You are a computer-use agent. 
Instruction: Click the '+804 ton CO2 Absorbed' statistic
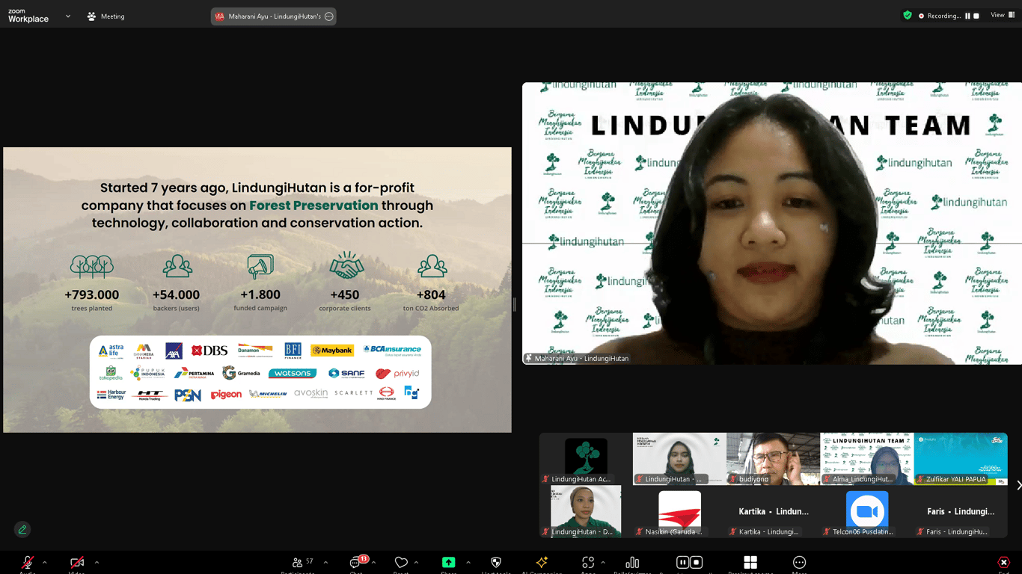[431, 283]
